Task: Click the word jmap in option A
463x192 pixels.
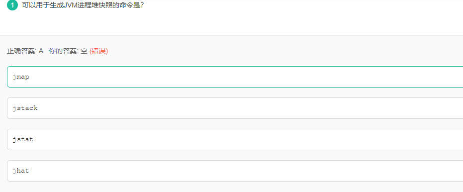Action: [x=21, y=77]
